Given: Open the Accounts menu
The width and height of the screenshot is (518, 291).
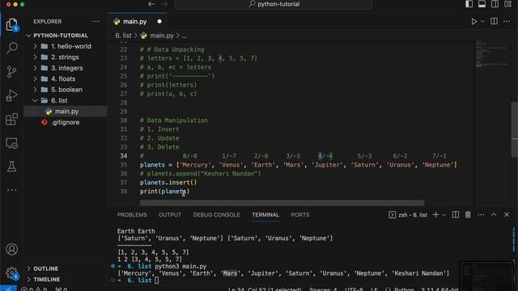Looking at the screenshot, I should click(x=12, y=249).
